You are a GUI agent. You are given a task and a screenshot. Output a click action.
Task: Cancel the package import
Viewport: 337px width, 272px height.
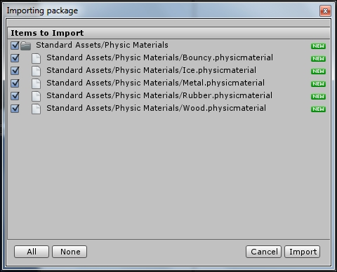(x=263, y=252)
